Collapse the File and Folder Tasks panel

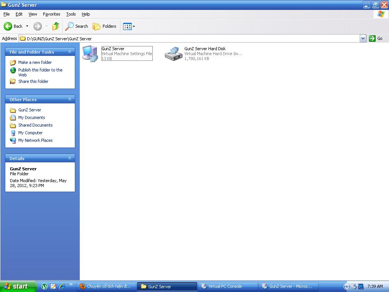click(70, 52)
